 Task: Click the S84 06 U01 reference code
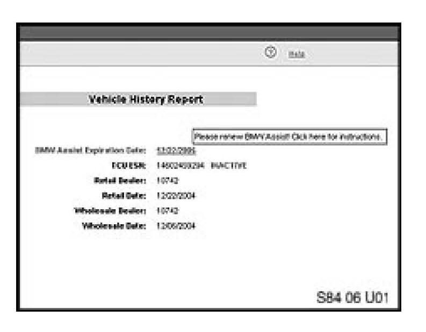[x=352, y=297]
